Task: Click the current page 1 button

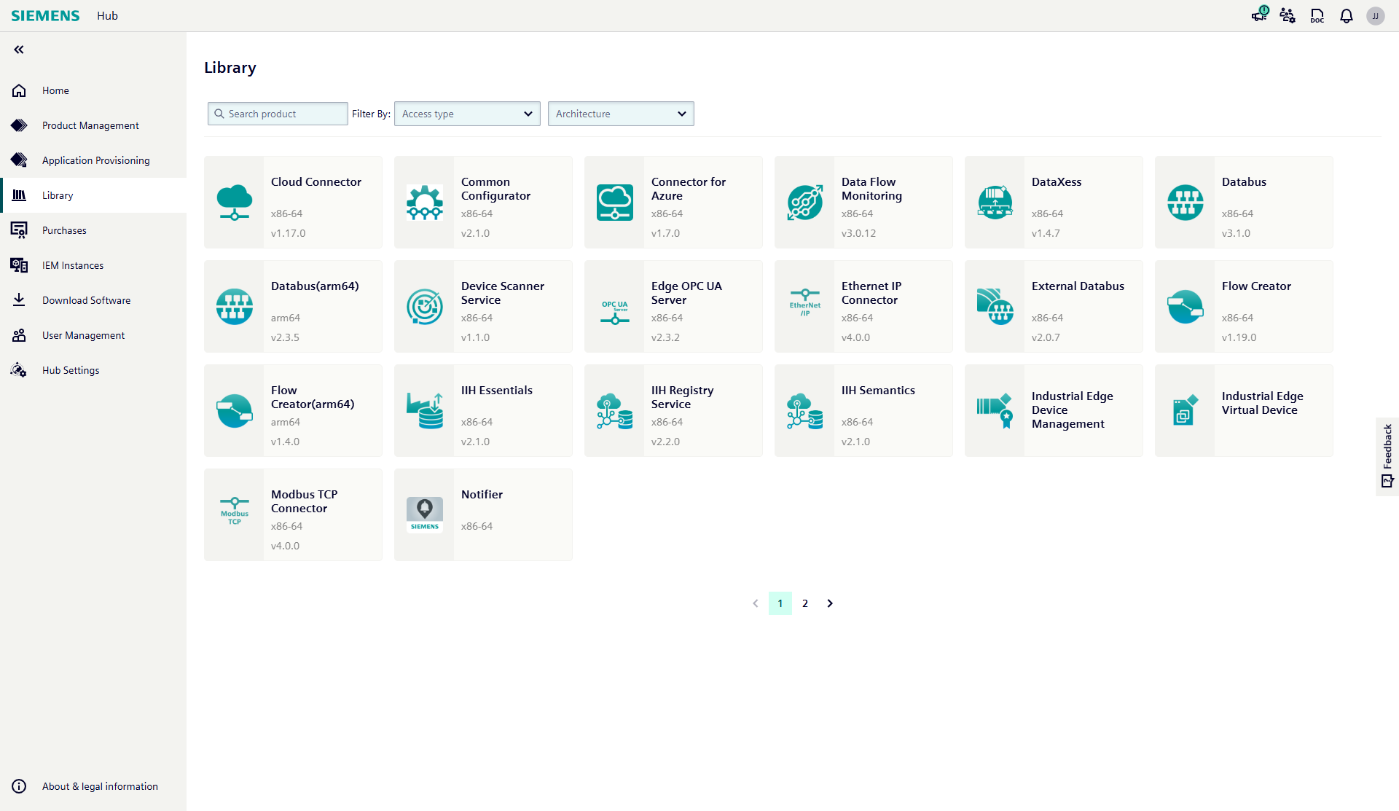Action: pos(780,603)
